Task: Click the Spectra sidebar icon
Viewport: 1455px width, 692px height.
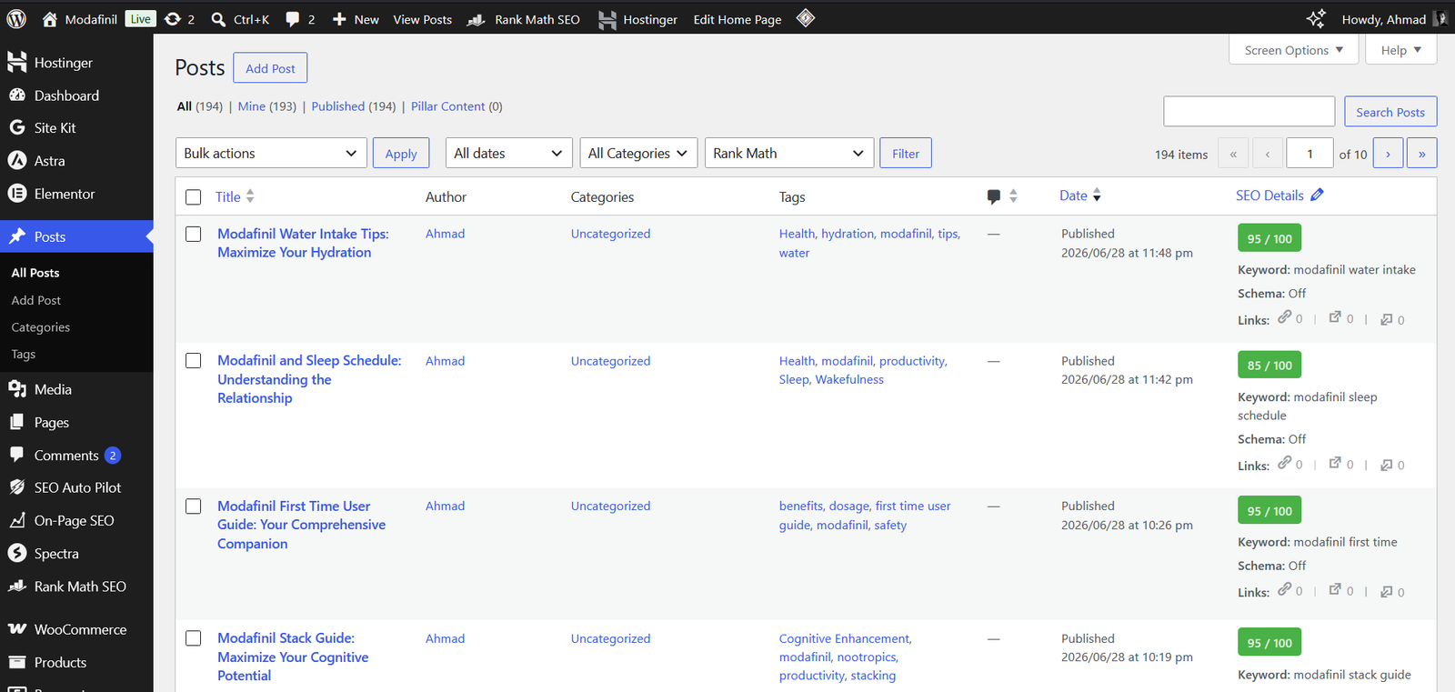Action: pyautogui.click(x=16, y=553)
